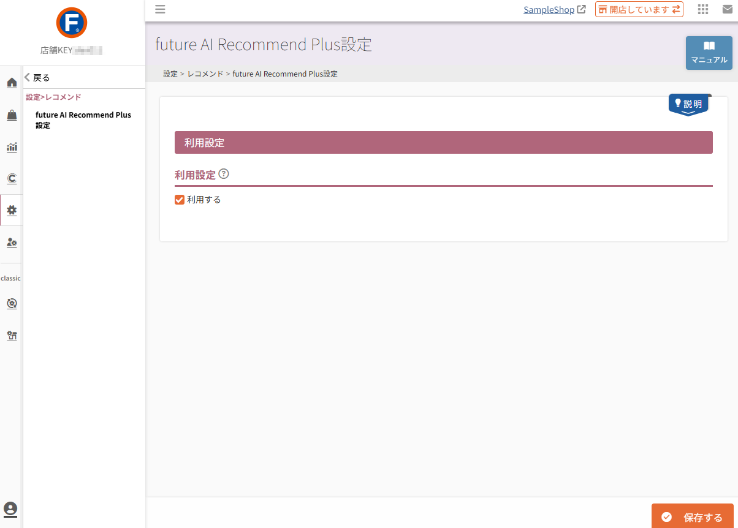Screen dimensions: 738x528
Task: Click the grid apps icon in top bar
Action: coord(702,9)
